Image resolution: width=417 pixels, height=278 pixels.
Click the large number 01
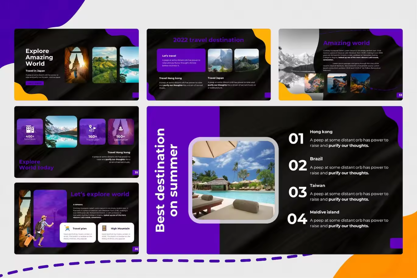(296, 139)
